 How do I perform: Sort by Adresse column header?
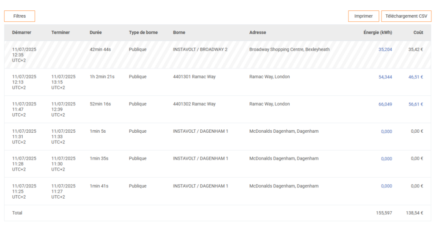258,33
